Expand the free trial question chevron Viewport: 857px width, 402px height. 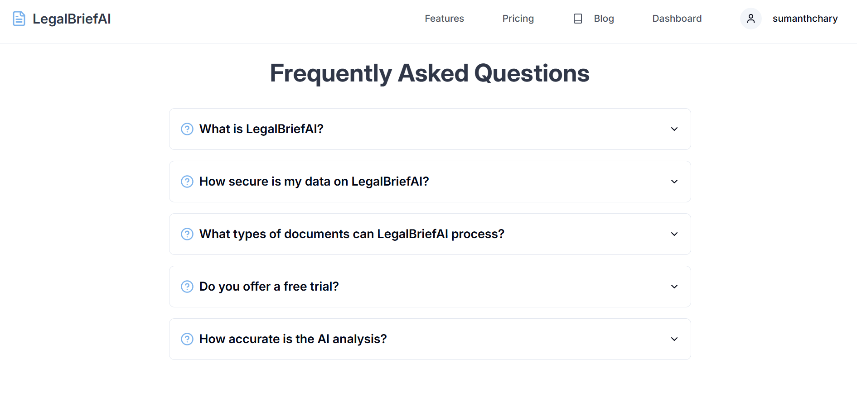(674, 287)
